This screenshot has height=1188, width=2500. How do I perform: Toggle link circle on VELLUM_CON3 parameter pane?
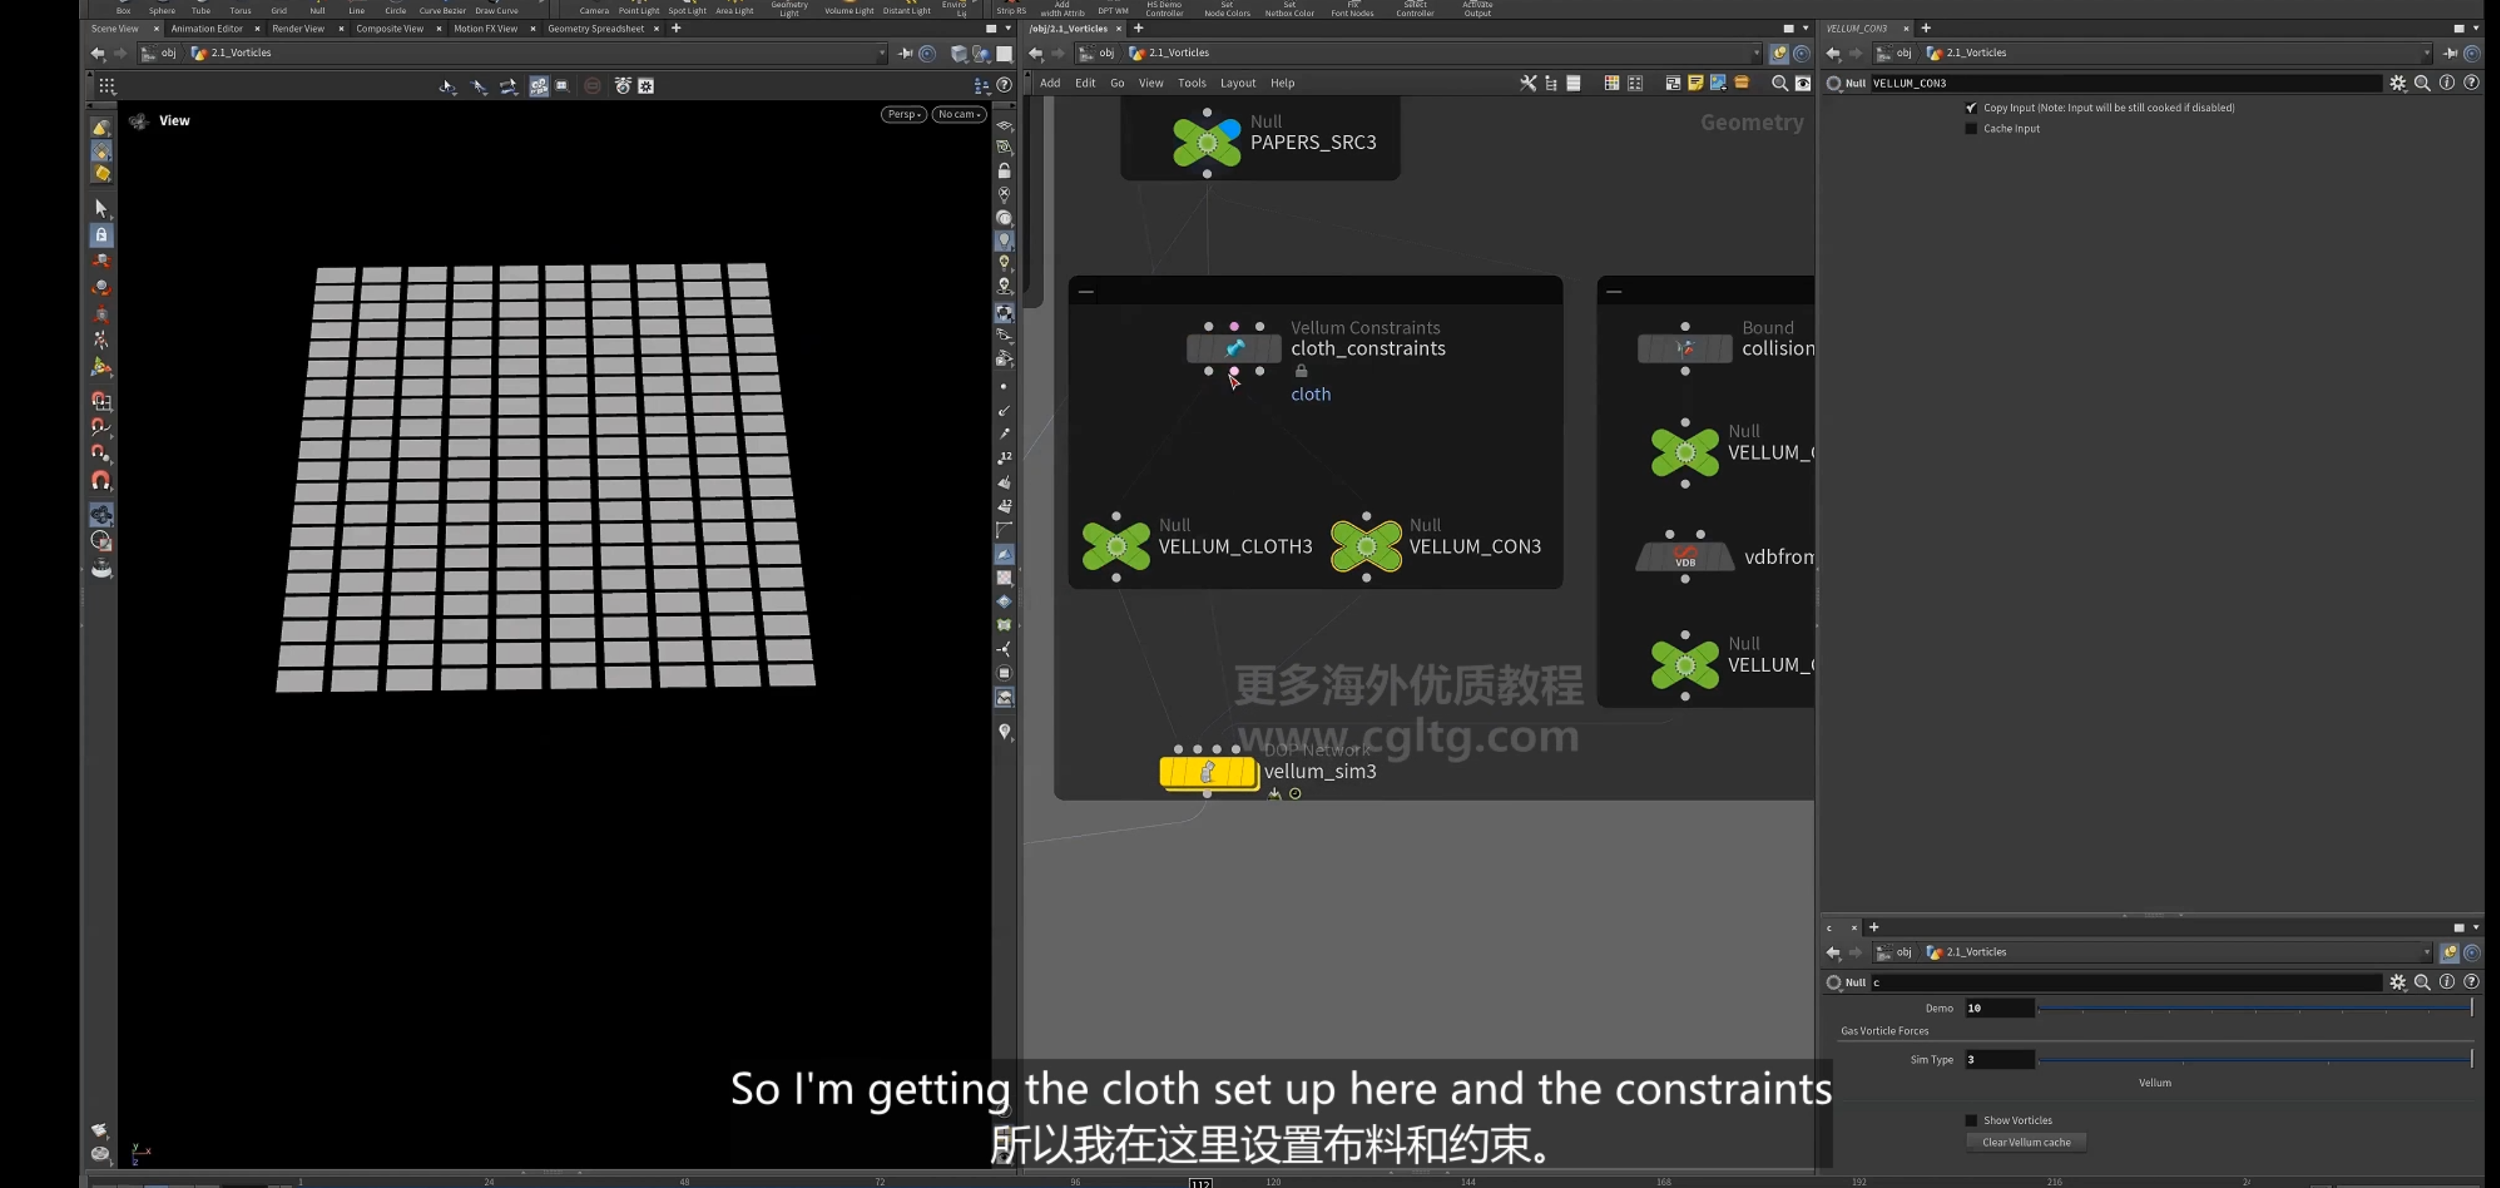click(2472, 53)
